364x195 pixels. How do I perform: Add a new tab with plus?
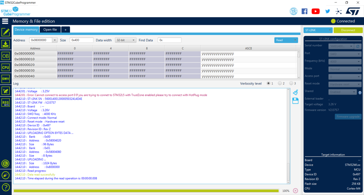coord(66,30)
